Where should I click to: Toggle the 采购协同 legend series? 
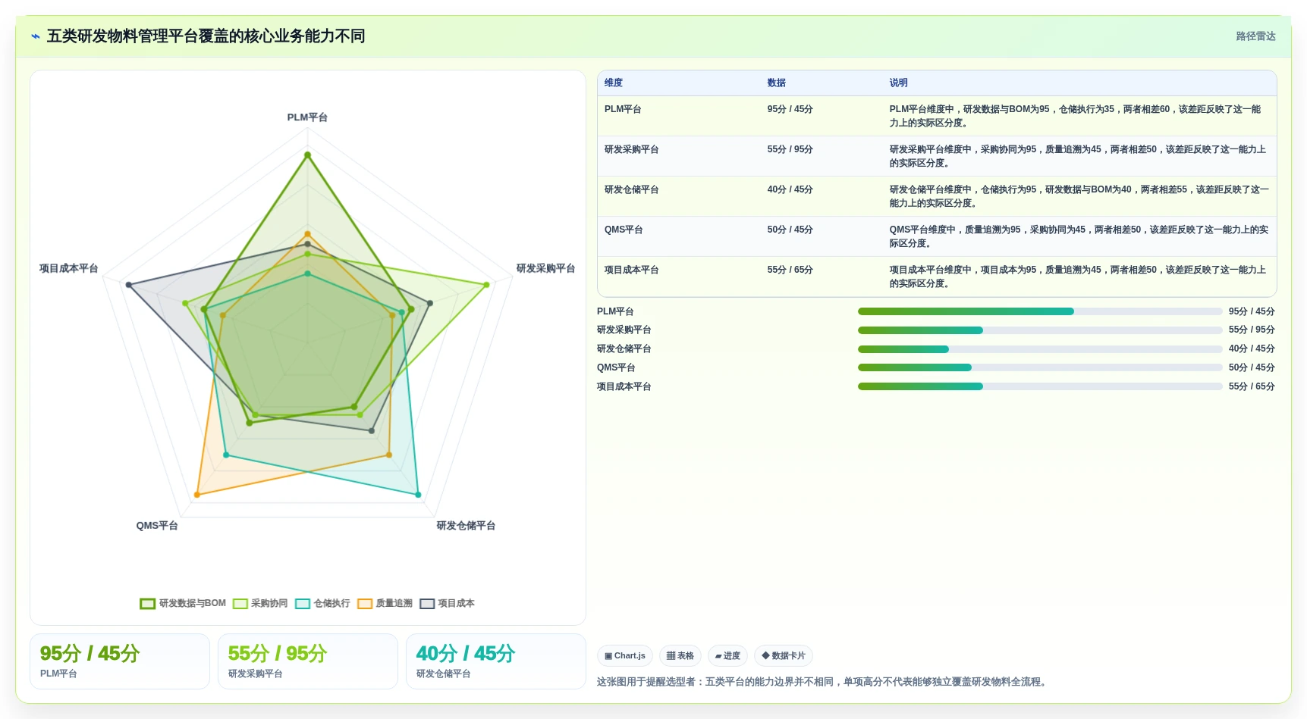coord(260,603)
